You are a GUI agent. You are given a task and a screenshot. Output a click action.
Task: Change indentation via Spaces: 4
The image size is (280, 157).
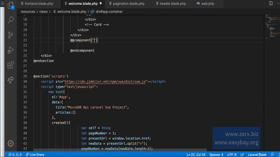pyautogui.click(x=216, y=154)
